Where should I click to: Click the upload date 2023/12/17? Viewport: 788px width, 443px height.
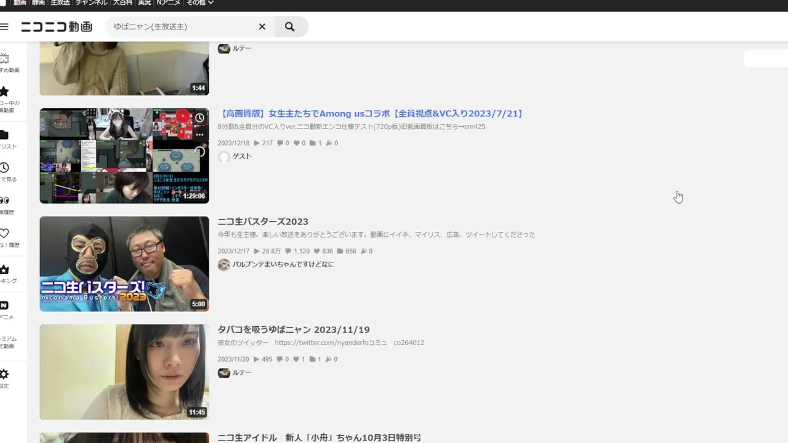point(233,251)
